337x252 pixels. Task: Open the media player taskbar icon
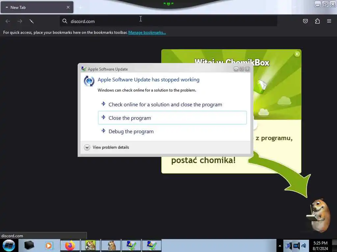point(49,245)
